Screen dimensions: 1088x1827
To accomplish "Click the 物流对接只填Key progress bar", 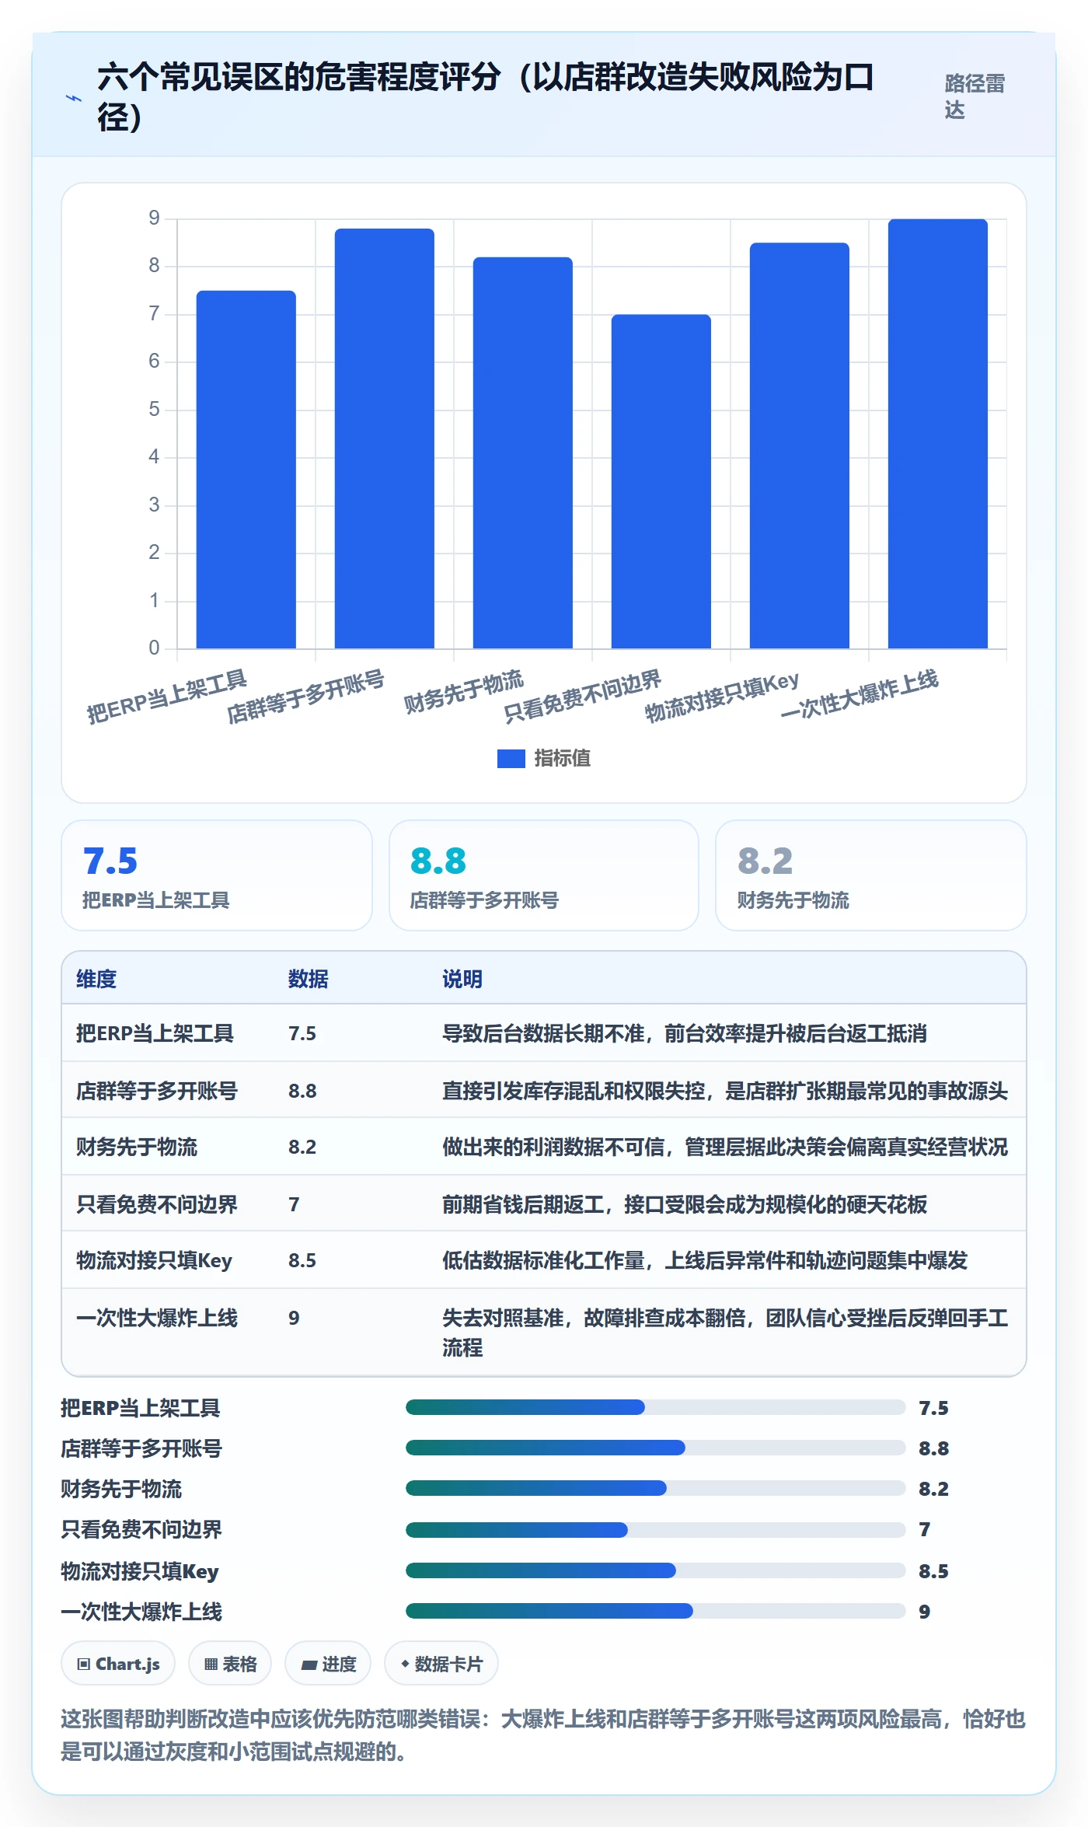I will point(655,1570).
